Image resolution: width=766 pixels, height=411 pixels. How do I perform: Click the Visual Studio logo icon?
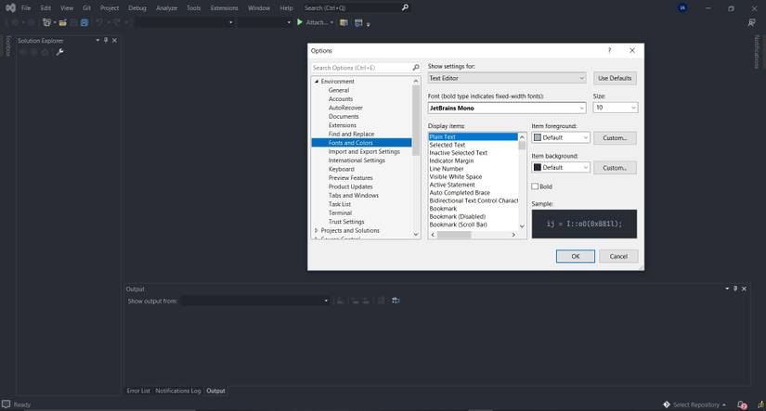[9, 7]
